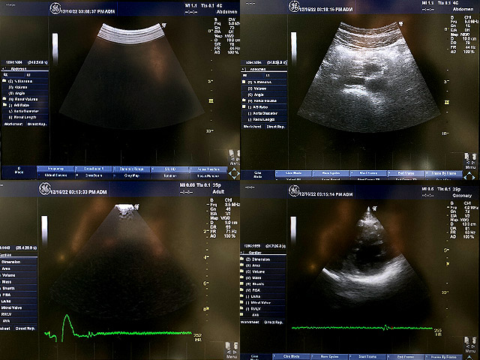The height and width of the screenshot is (360, 480).
Task: Click navigation arrows icon in top-right softkey bar
Action: pos(469,176)
